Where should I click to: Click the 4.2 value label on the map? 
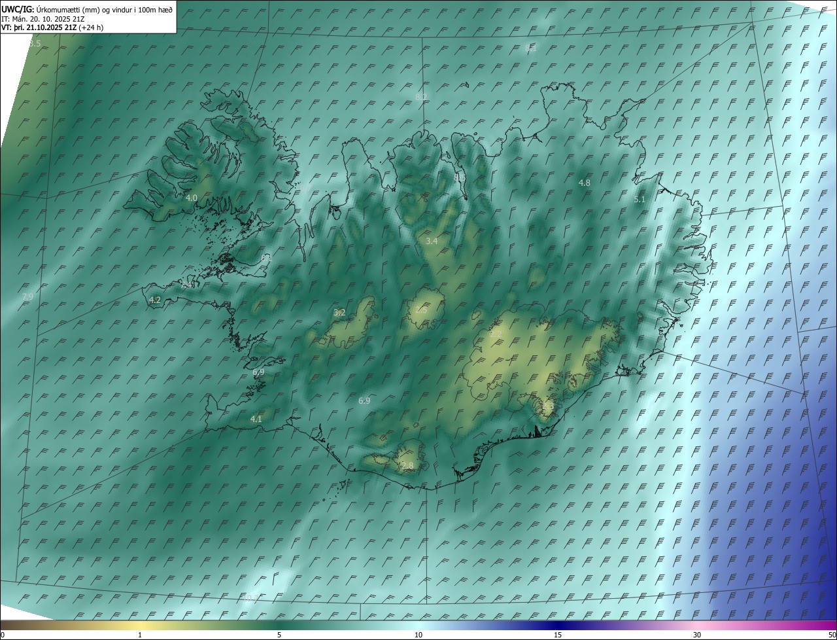point(155,300)
